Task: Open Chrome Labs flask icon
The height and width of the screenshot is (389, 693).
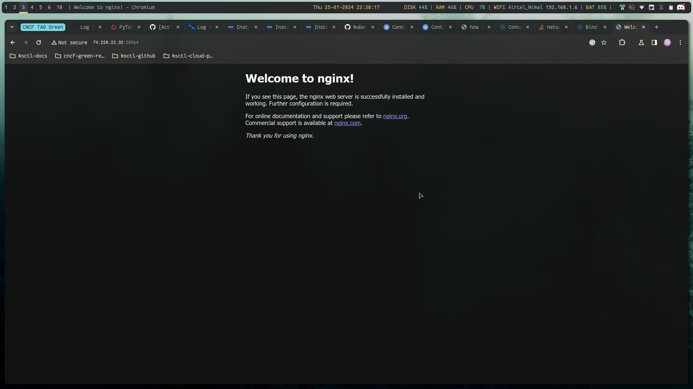Action: pyautogui.click(x=641, y=43)
